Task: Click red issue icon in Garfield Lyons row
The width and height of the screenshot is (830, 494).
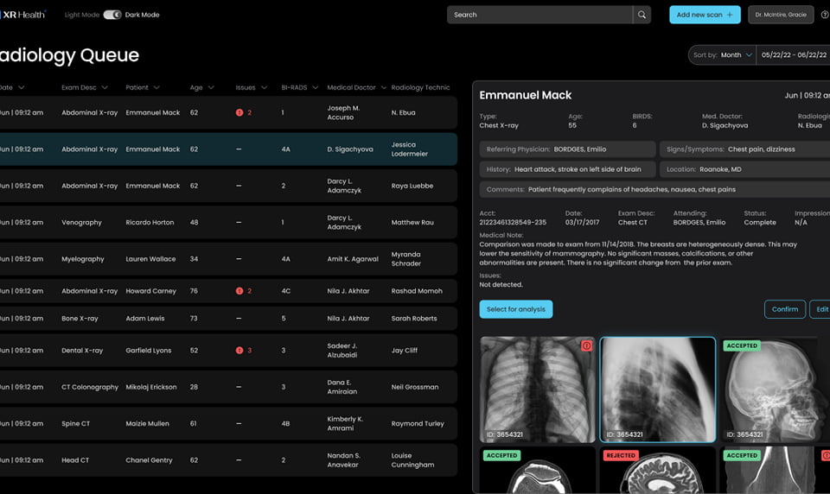Action: click(239, 350)
